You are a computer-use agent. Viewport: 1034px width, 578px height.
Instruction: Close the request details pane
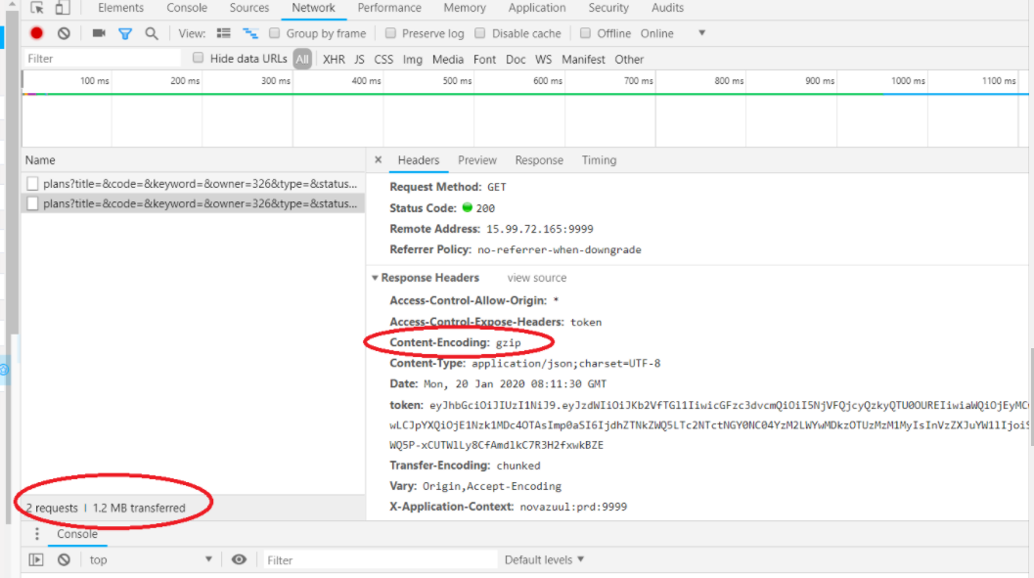click(378, 159)
